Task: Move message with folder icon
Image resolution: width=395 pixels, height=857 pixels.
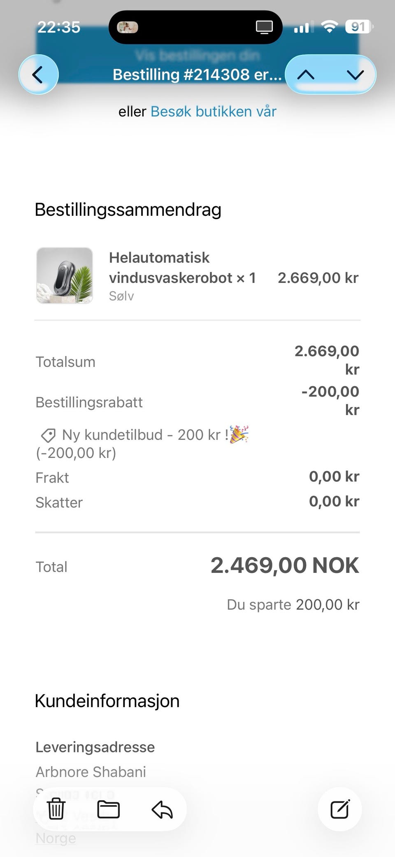Action: [109, 810]
